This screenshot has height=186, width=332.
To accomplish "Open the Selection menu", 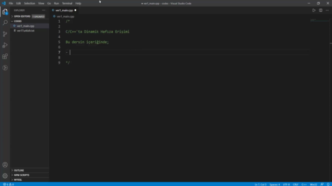I will [x=30, y=4].
